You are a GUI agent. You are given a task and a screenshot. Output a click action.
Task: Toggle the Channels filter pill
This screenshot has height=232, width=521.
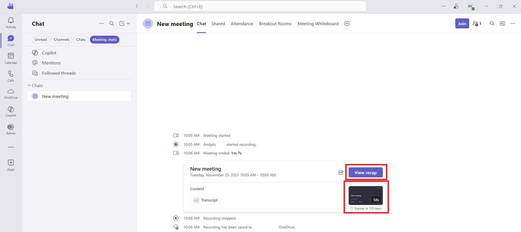pyautogui.click(x=61, y=39)
